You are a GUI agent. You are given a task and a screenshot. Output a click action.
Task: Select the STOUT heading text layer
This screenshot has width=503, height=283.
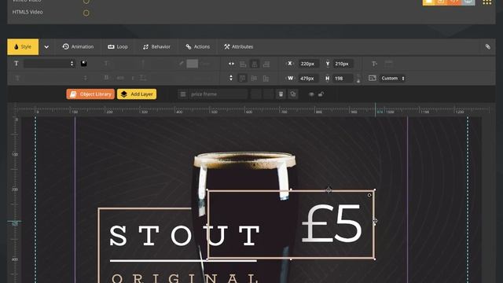185,236
